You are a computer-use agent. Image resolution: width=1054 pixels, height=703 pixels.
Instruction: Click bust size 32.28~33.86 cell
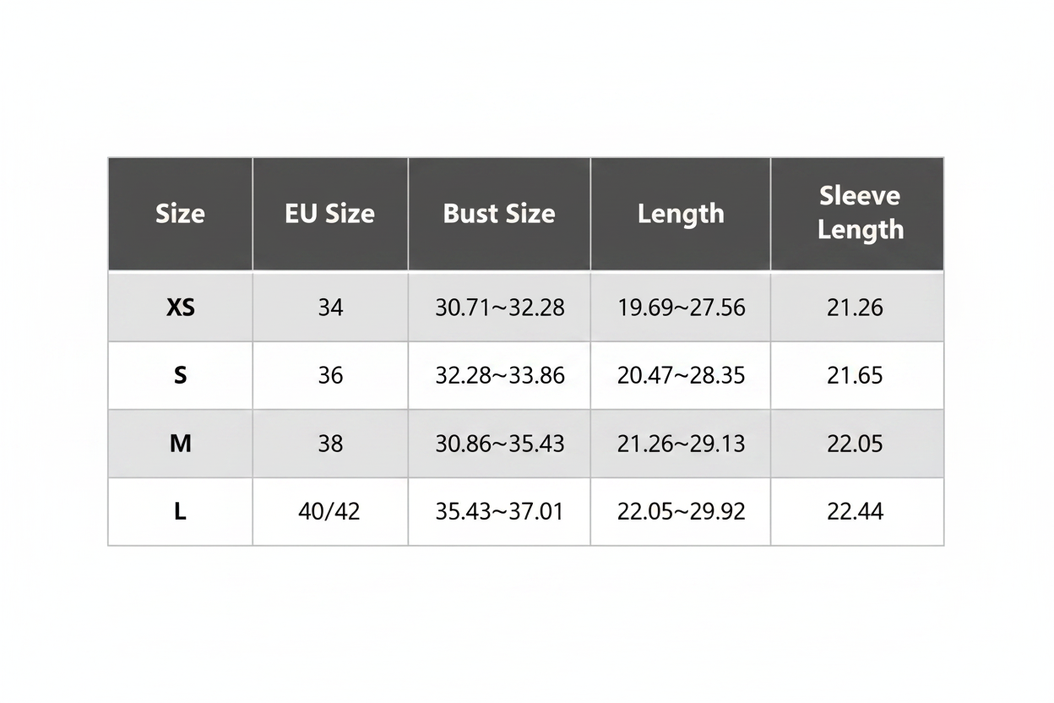499,375
